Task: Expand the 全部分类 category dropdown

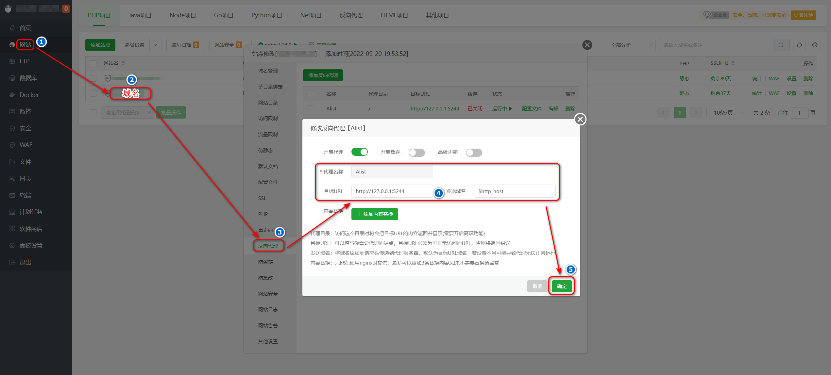Action: [631, 45]
